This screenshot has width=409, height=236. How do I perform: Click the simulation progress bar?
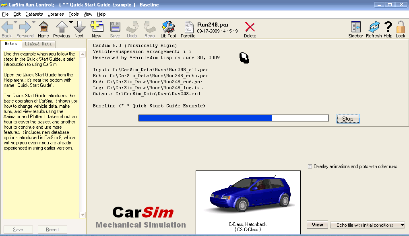233,118
